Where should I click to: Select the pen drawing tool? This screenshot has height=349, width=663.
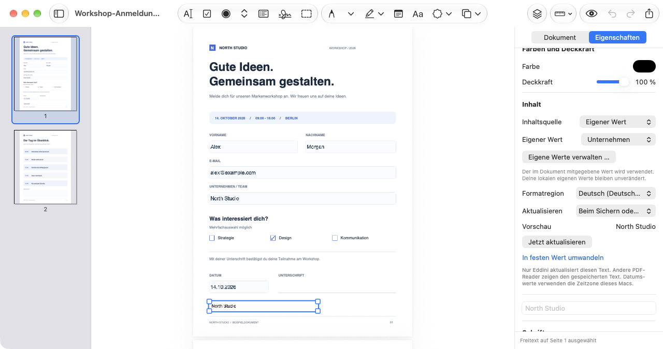[x=331, y=14]
